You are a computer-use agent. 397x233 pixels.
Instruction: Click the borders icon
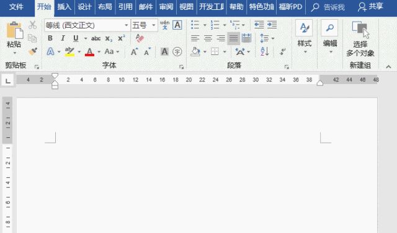(215, 52)
